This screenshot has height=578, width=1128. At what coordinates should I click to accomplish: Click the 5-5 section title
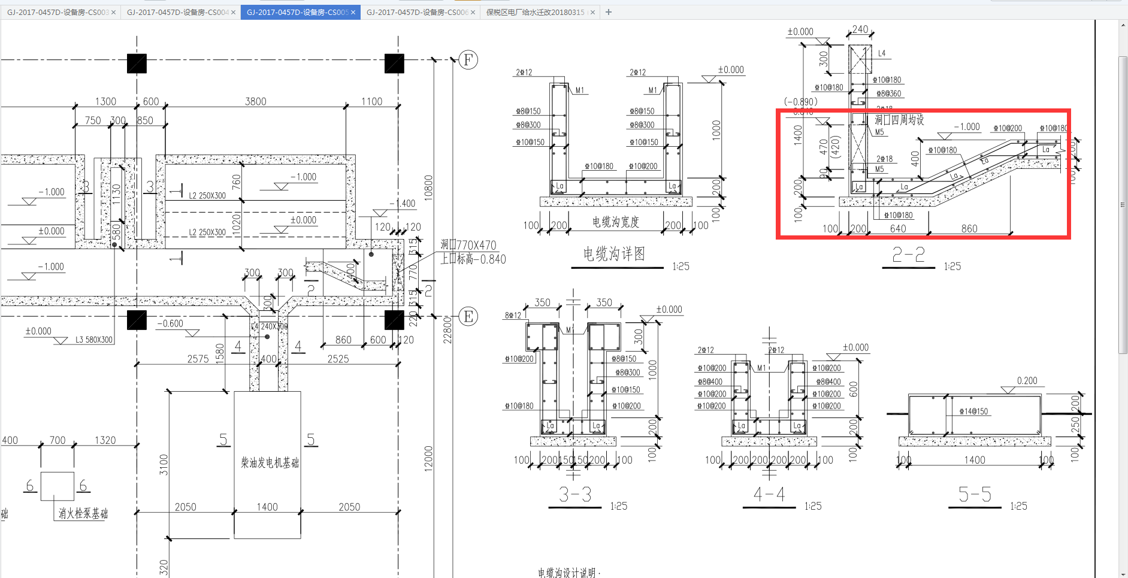pyautogui.click(x=975, y=495)
